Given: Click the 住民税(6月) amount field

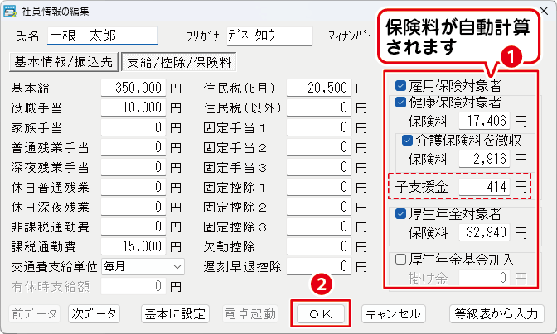Looking at the screenshot, I should click(319, 87).
